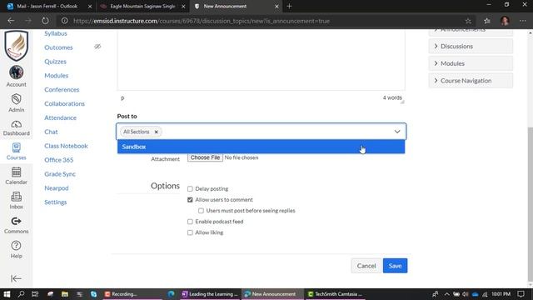Open browser settings and more menu
The width and height of the screenshot is (533, 300).
523,21
